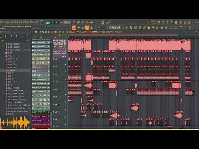Select the playlist Mute tool

click(x=49, y=32)
